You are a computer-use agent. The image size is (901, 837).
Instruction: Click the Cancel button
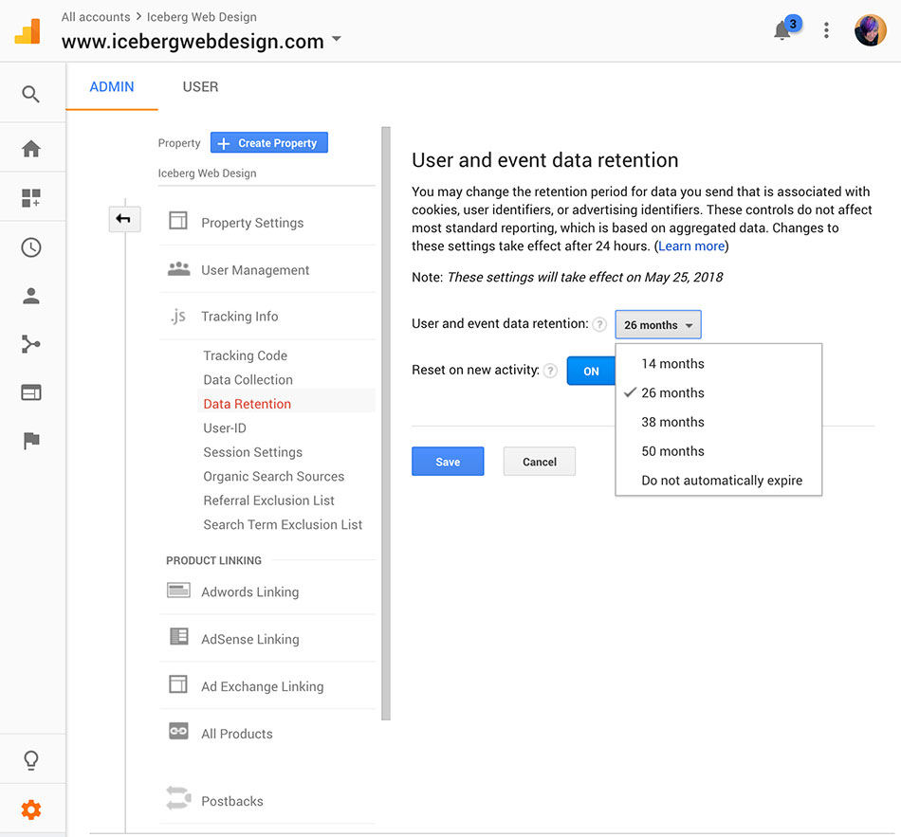(x=539, y=462)
